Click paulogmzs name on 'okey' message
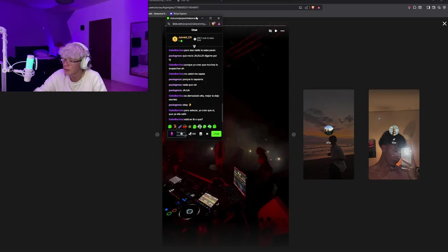This screenshot has height=252, width=448. point(175,105)
